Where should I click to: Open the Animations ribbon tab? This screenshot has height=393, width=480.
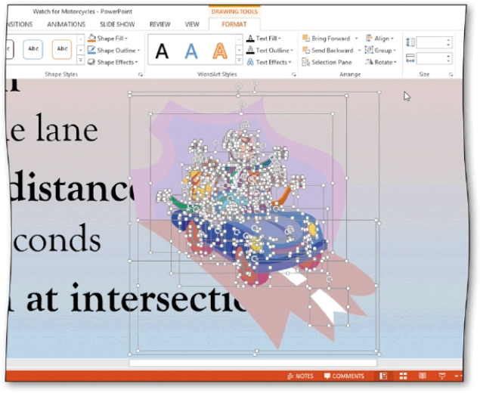pos(66,24)
